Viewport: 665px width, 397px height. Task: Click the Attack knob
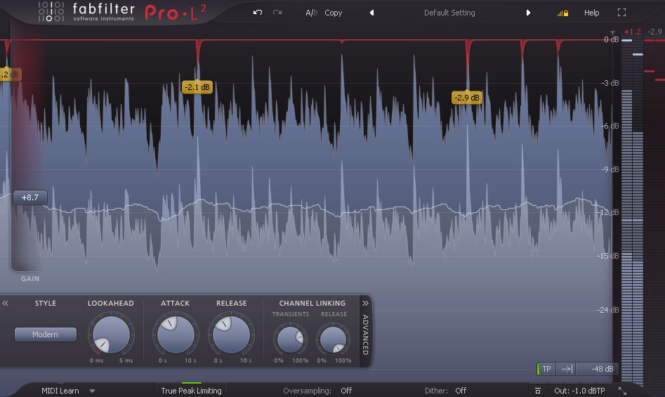coord(176,334)
